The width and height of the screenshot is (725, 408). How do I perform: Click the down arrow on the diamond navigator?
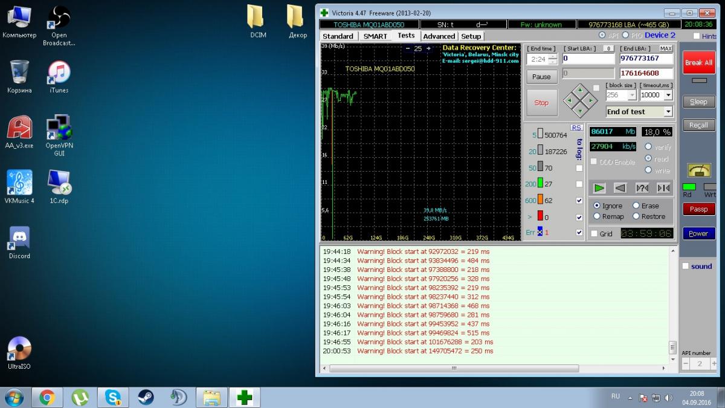pos(580,111)
